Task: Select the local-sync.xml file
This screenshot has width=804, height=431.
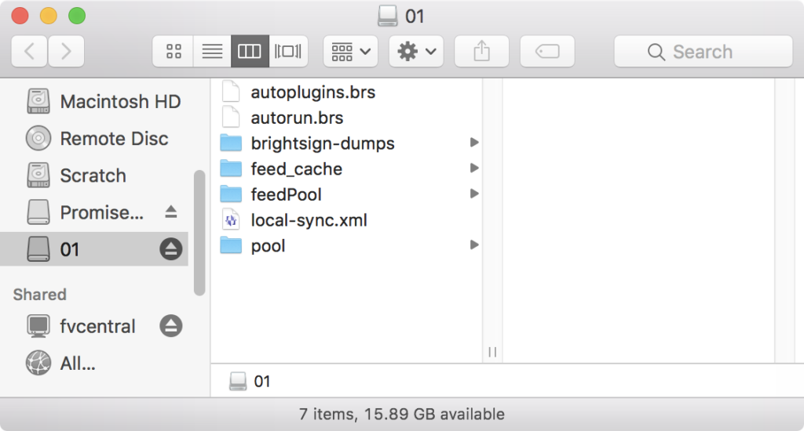Action: coord(309,220)
